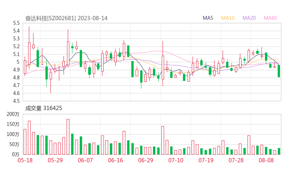Image resolution: width=285 pixels, height=169 pixels.
Task: Click the 4.5 price axis label
Action: pyautogui.click(x=16, y=101)
